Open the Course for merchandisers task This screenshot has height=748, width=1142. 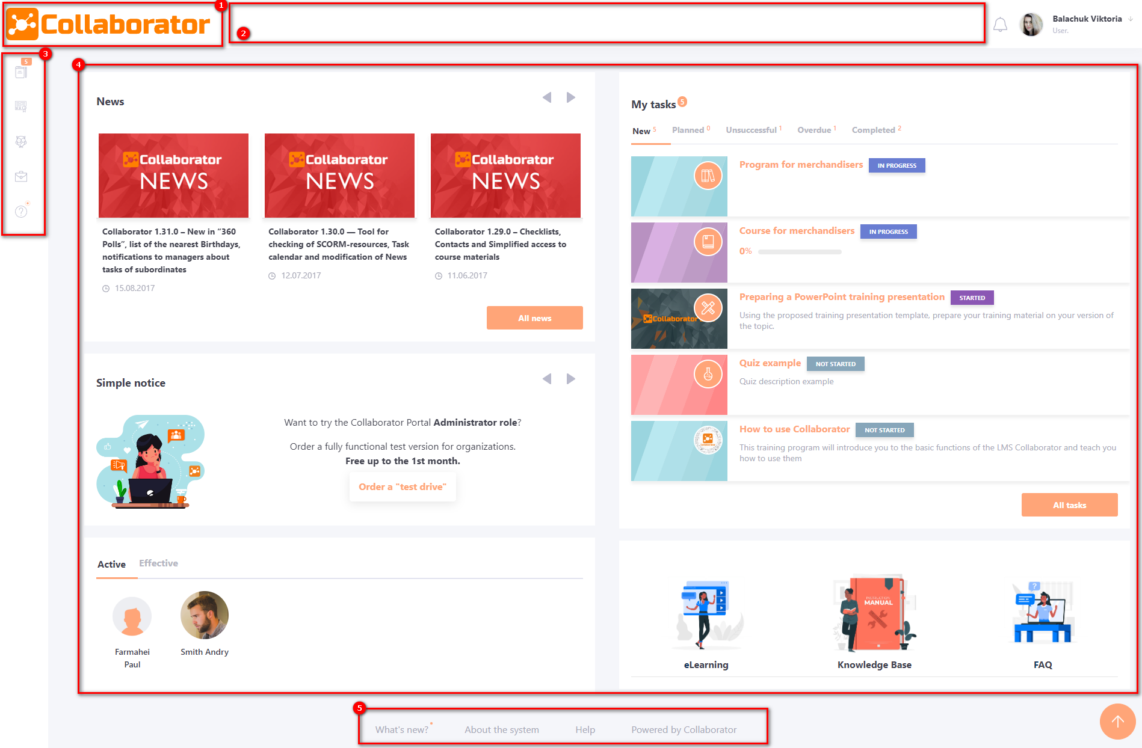coord(797,231)
